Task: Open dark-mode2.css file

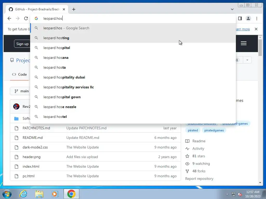Action: click(35, 147)
